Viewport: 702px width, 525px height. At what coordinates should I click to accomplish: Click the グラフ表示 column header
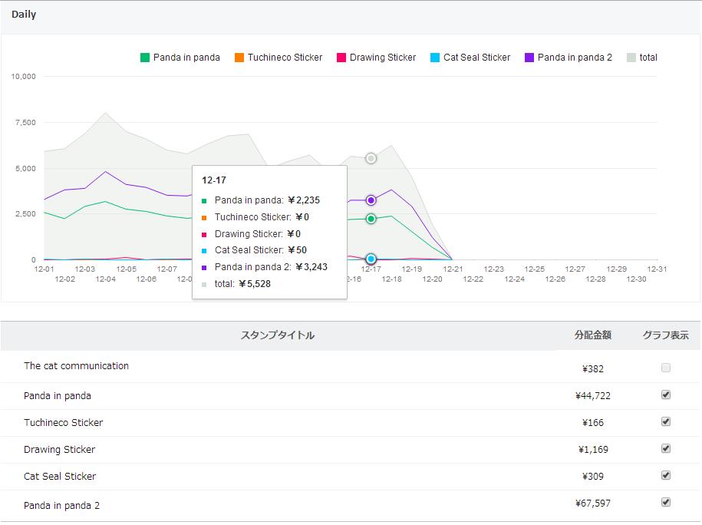coord(666,335)
